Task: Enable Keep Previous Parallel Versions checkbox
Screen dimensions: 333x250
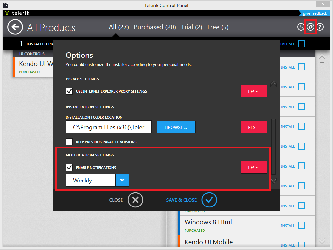Action: 69,142
